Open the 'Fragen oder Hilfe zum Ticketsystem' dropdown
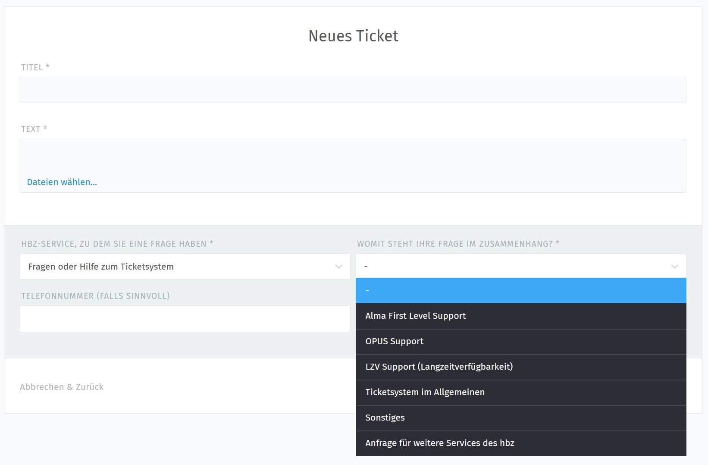 coord(185,267)
